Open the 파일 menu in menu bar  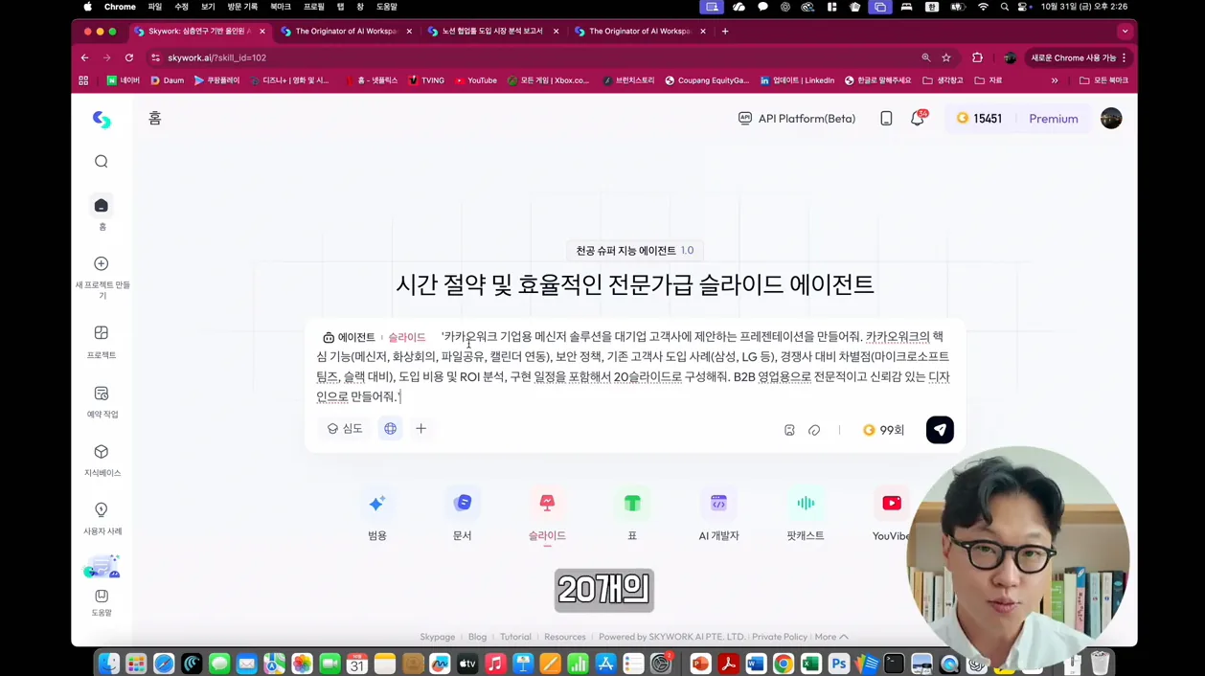tap(155, 7)
